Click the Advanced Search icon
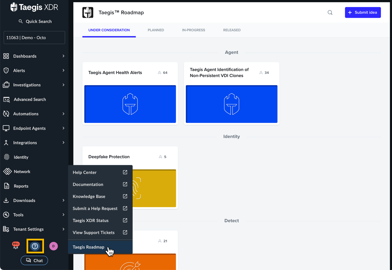 [x=6, y=99]
